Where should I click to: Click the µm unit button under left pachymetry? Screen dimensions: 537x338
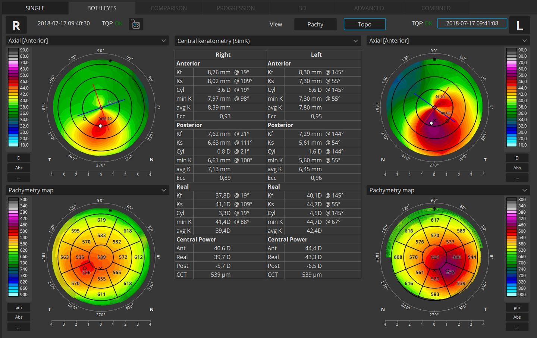[x=19, y=307]
